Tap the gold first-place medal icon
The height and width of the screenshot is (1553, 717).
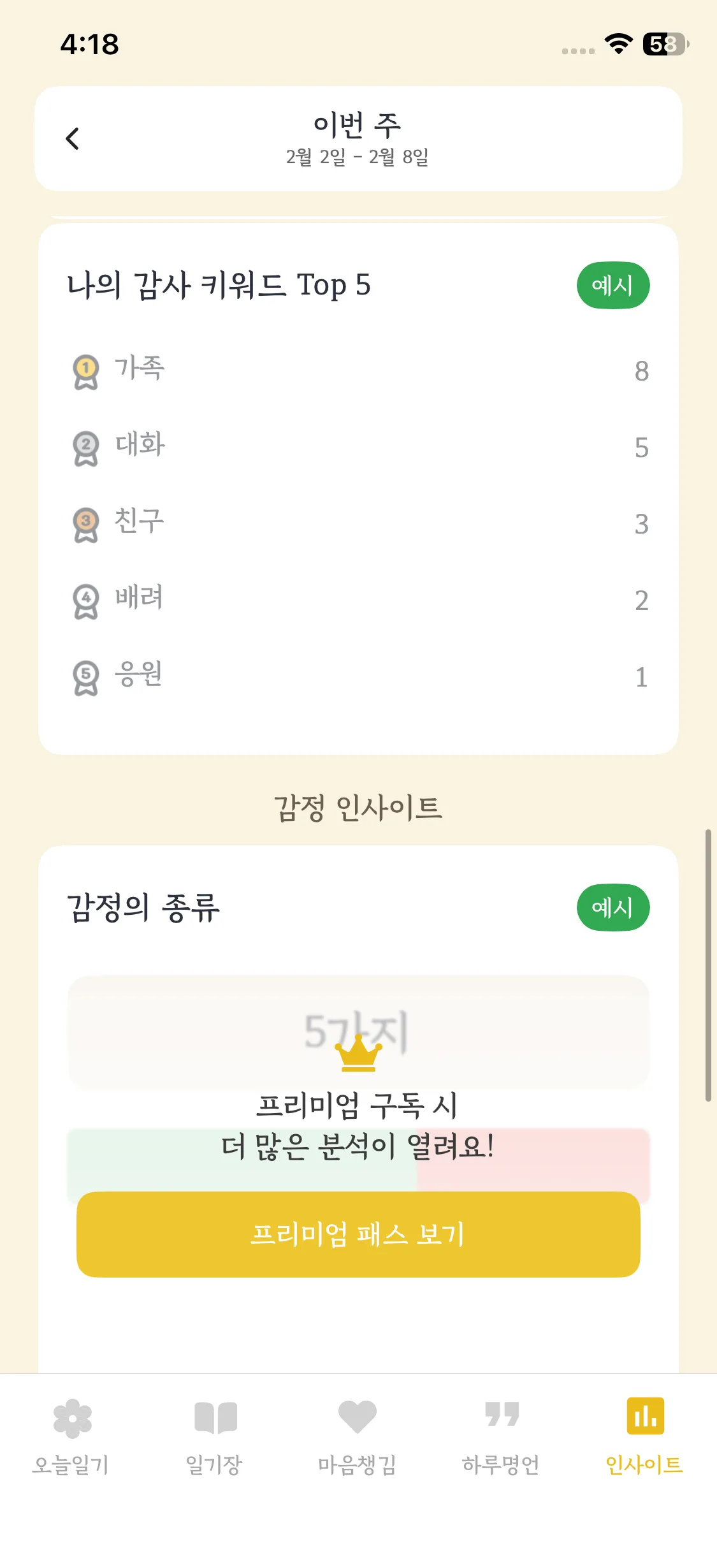tap(86, 372)
